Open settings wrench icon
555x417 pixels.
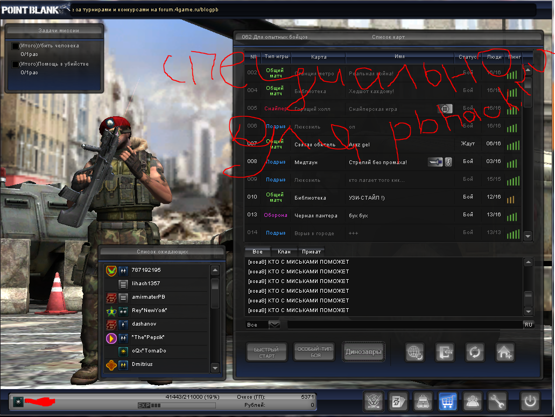point(497,401)
